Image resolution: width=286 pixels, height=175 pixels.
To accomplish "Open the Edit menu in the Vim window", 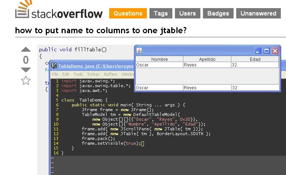I will (x=66, y=74).
